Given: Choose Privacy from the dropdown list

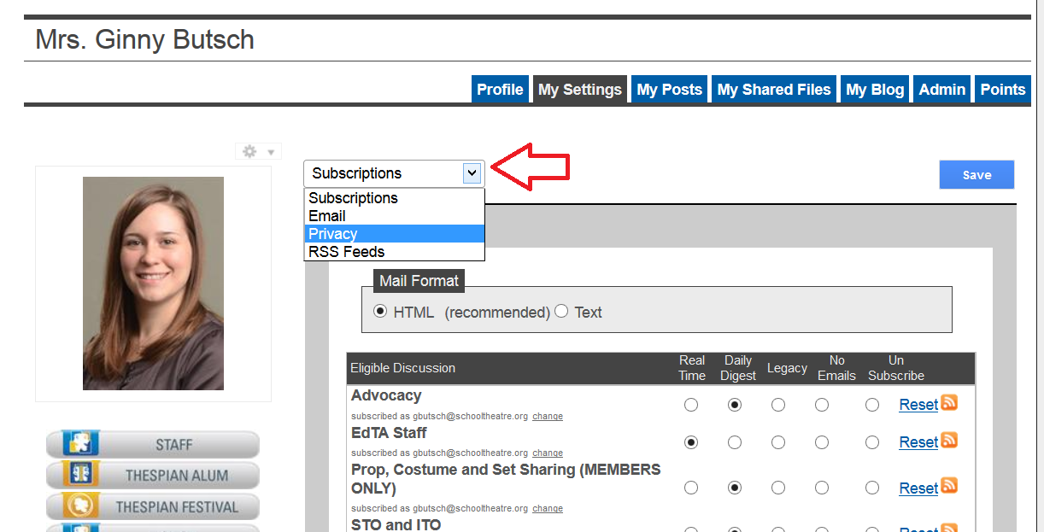Looking at the screenshot, I should tap(395, 234).
